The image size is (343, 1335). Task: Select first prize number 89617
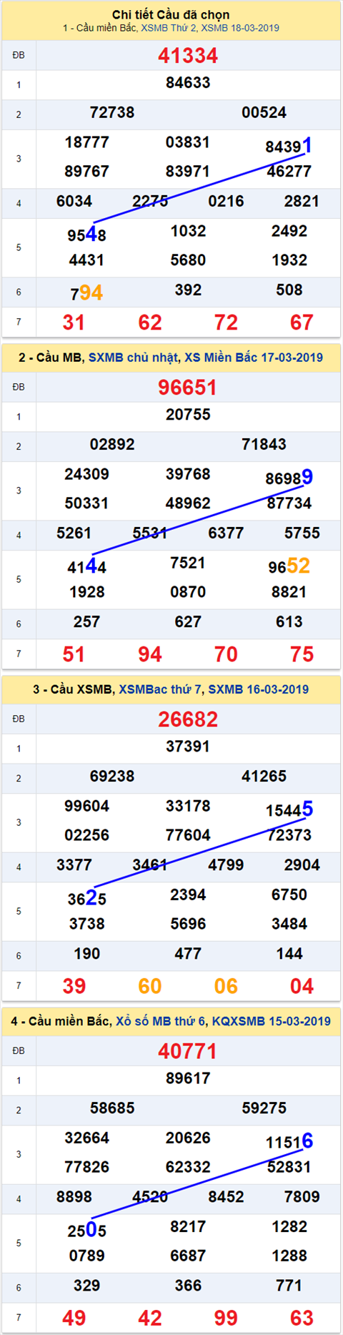[188, 1078]
